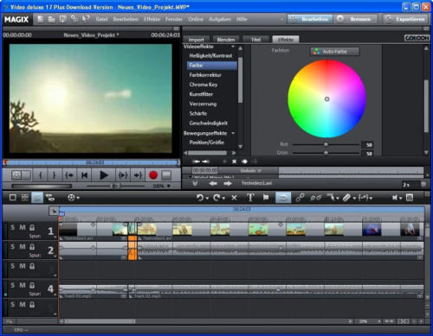Click center handle of the color wheel
Screen dimensions: 433x336
326,99
